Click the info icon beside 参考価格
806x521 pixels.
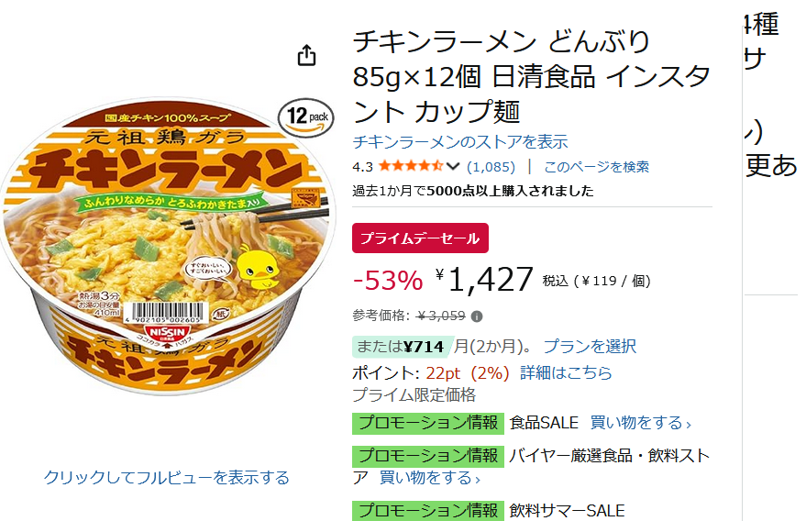(476, 316)
